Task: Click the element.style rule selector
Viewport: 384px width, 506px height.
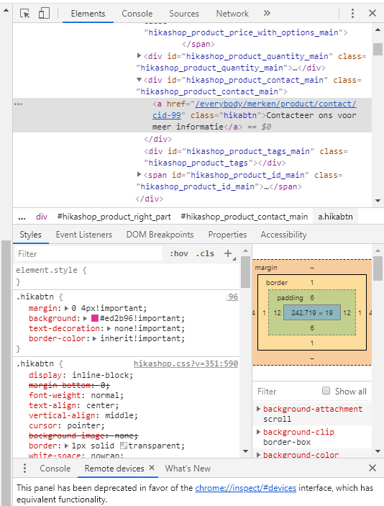Action: [x=47, y=270]
